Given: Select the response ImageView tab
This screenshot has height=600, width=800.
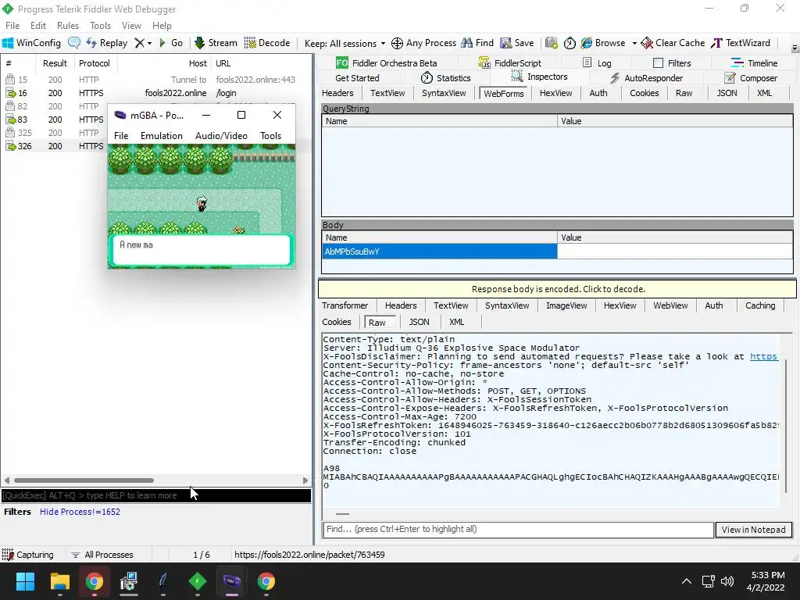Looking at the screenshot, I should [566, 305].
